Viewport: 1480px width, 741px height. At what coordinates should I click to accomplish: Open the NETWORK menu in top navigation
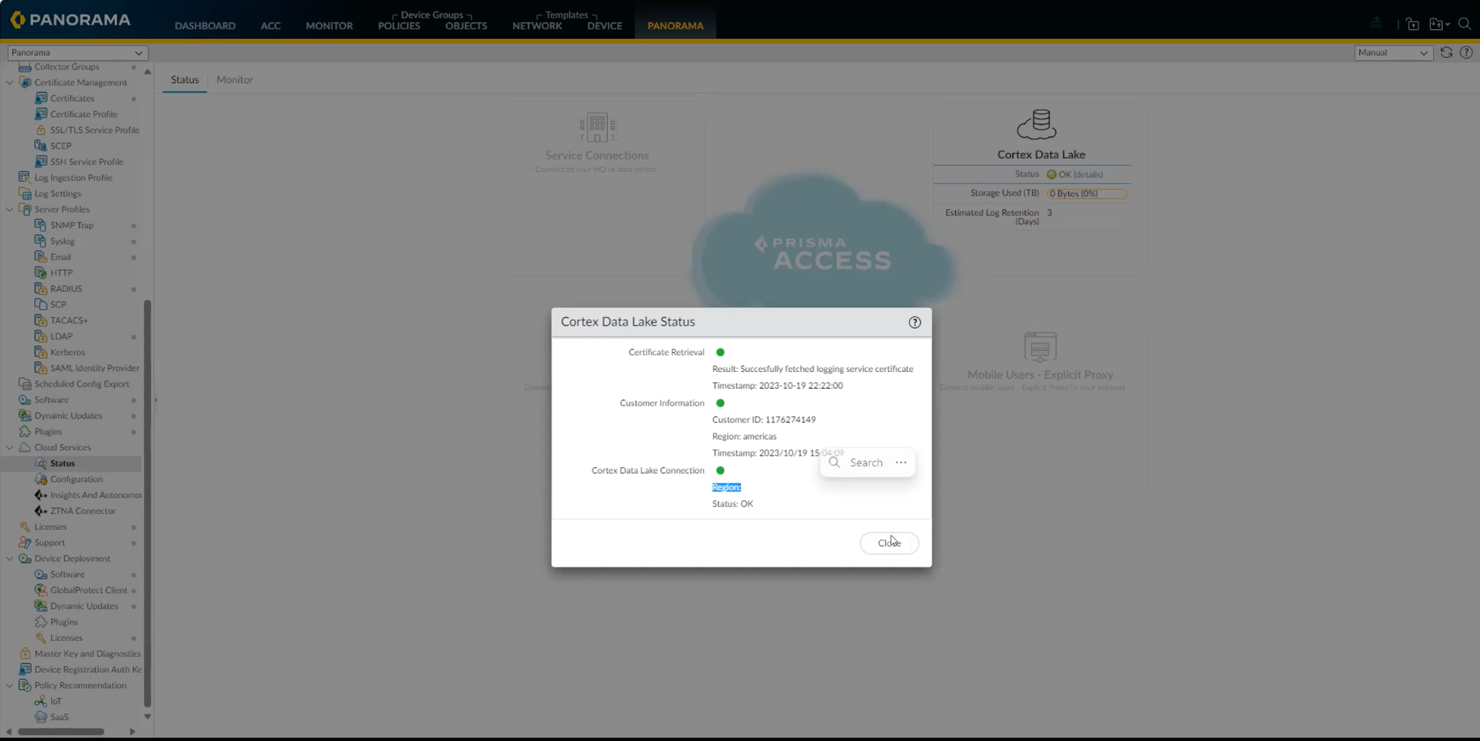point(537,26)
